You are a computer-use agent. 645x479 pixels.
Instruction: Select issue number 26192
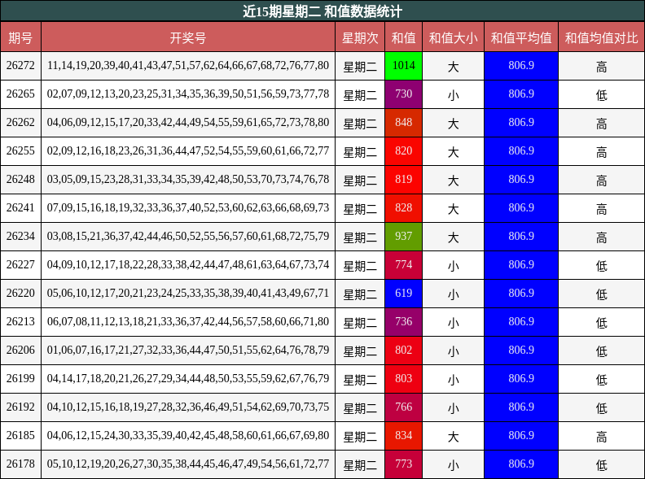pos(20,407)
